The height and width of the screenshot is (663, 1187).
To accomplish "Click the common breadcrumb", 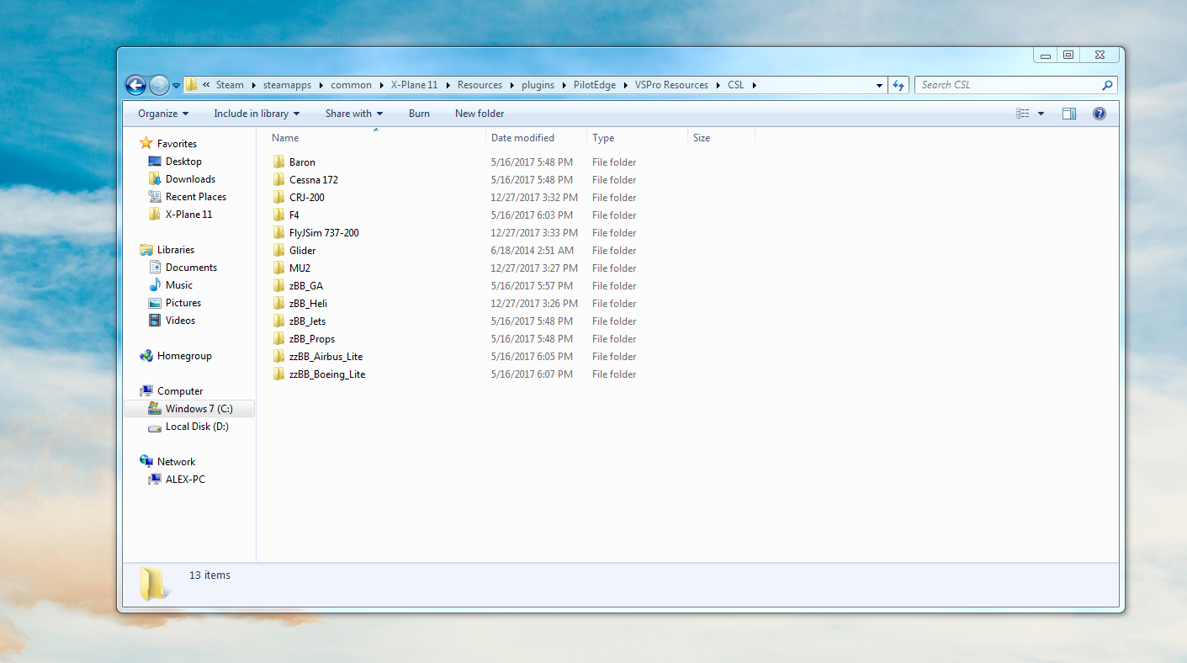I will (351, 85).
